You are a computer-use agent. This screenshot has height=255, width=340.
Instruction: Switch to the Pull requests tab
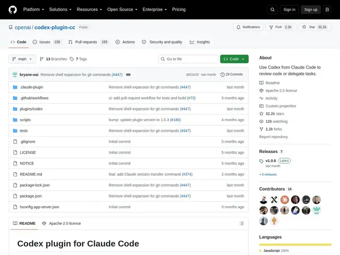coord(88,42)
